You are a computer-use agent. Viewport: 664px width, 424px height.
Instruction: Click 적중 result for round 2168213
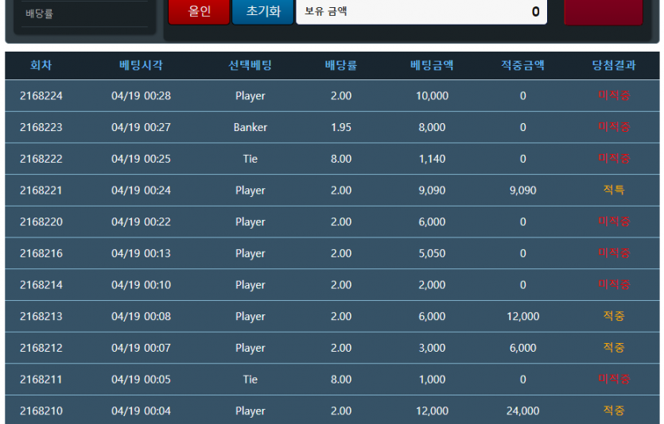click(614, 316)
